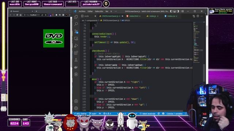This screenshot has width=234, height=131.
Task: Go forward in the browser window
Action: (x=14, y=15)
